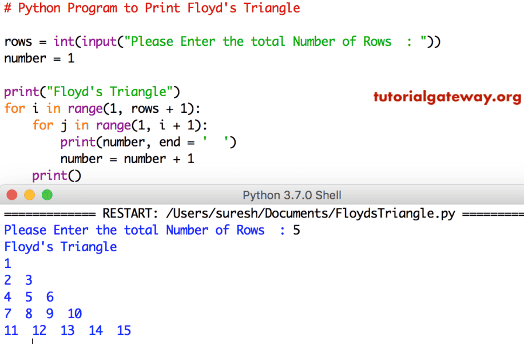
Task: Place cursor at the blinking shell prompt
Action: [x=33, y=341]
